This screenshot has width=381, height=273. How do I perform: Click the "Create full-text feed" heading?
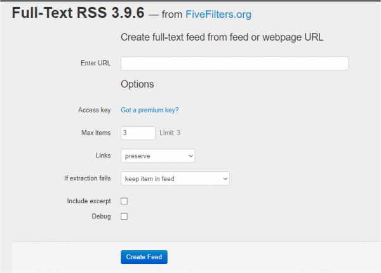(x=222, y=37)
